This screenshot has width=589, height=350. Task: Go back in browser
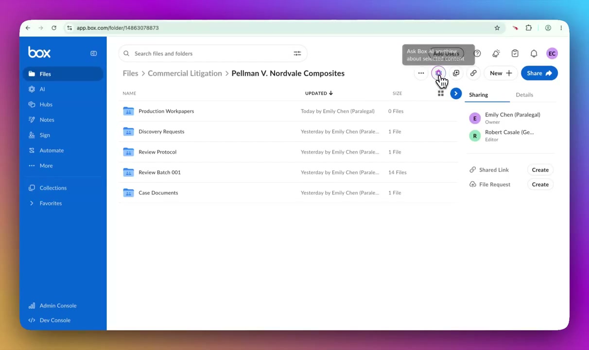[x=28, y=28]
